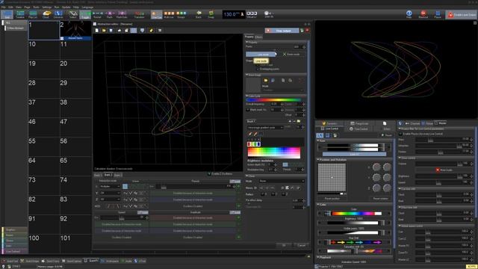Open the File menu
Viewport: 478px width, 269px height.
(x=3, y=7)
